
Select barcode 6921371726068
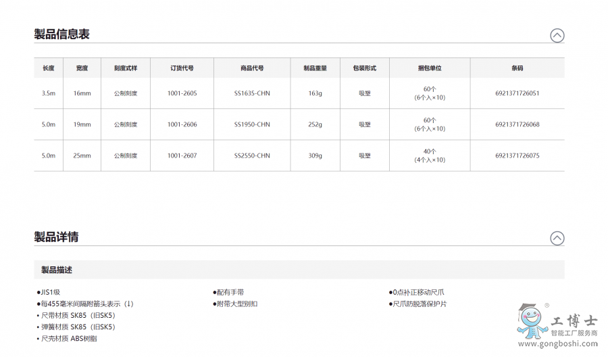[517, 124]
